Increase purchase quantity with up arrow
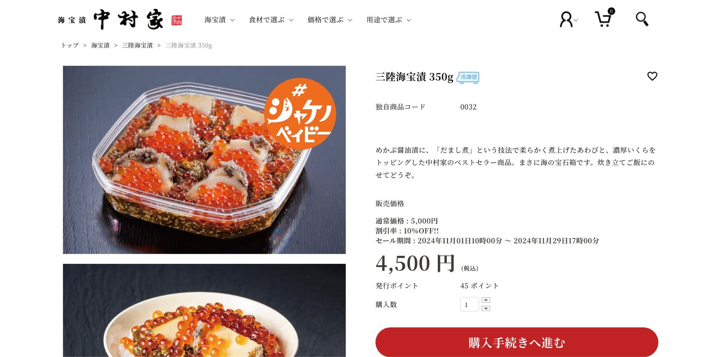The width and height of the screenshot is (712, 357). click(x=486, y=300)
